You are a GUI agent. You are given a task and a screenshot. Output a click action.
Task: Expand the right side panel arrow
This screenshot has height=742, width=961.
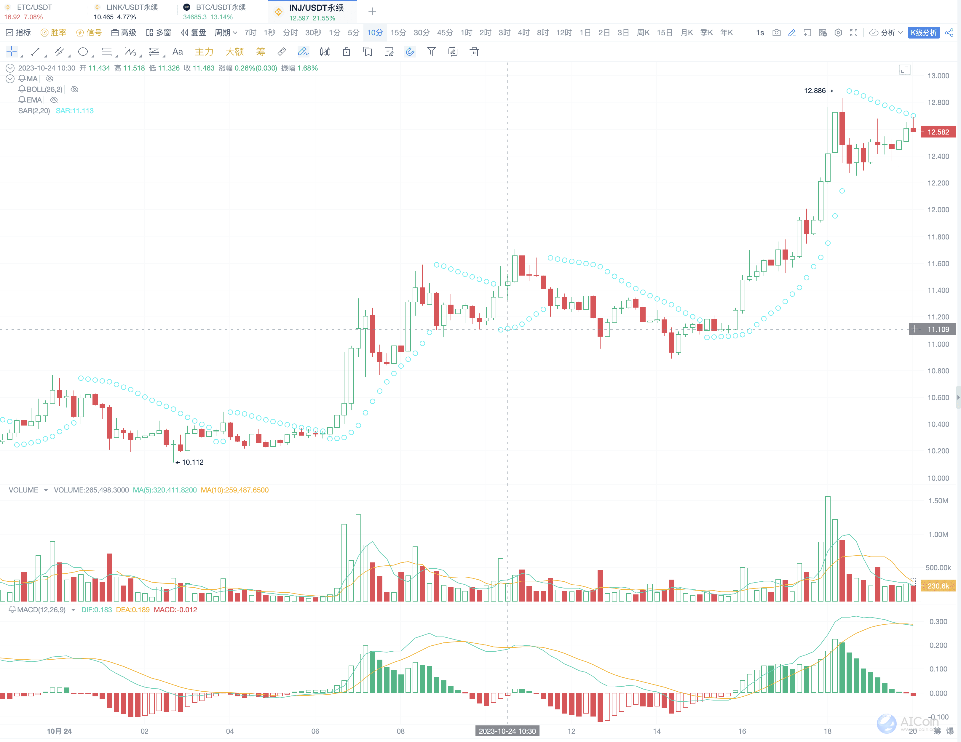[x=958, y=397]
